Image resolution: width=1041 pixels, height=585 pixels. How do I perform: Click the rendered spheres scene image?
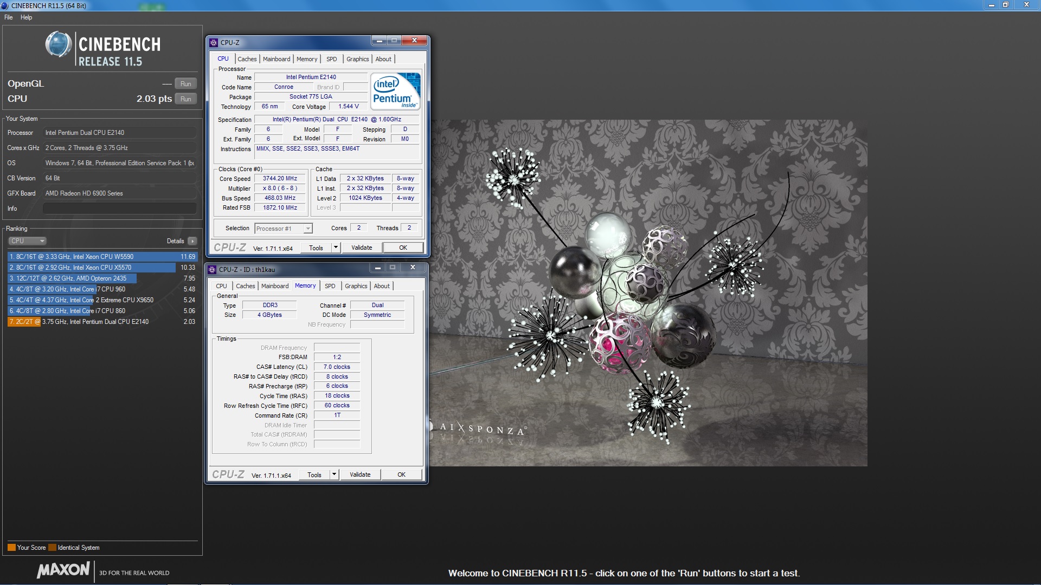[648, 293]
